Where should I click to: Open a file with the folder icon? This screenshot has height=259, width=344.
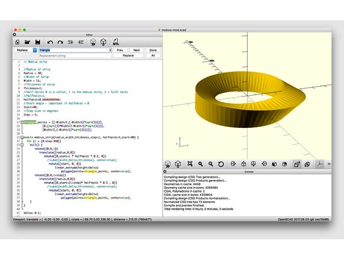[x=27, y=42]
